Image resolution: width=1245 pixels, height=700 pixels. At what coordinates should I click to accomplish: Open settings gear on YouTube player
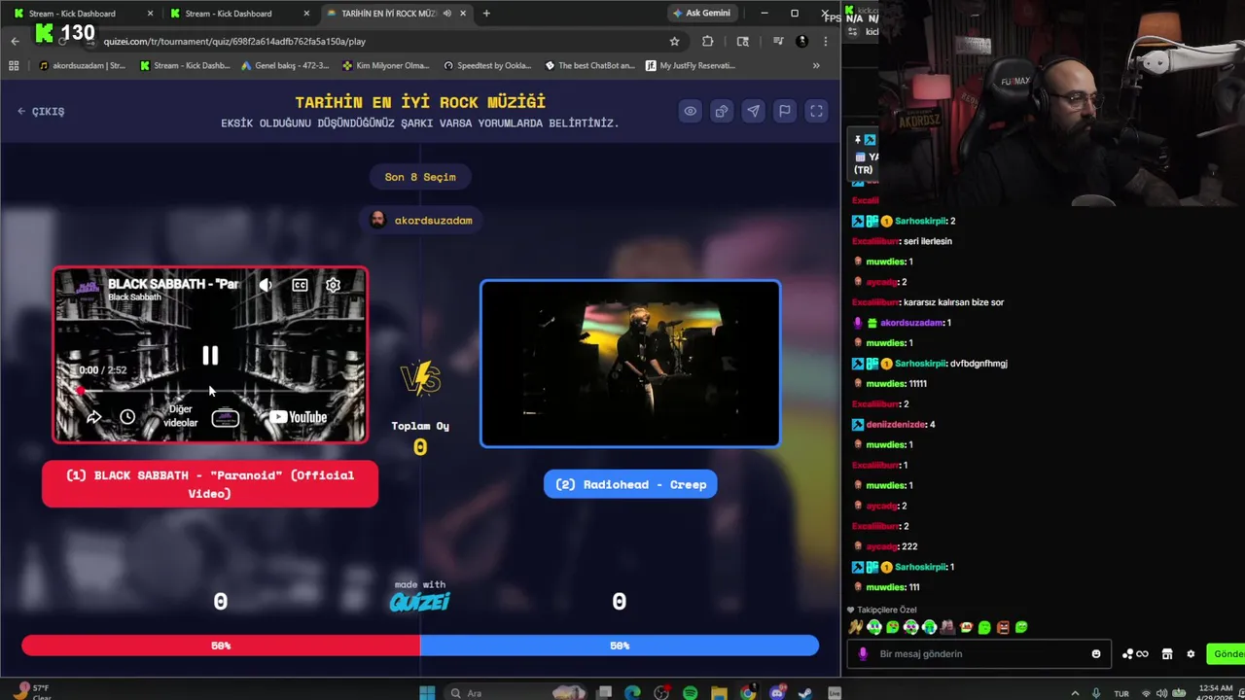(333, 285)
